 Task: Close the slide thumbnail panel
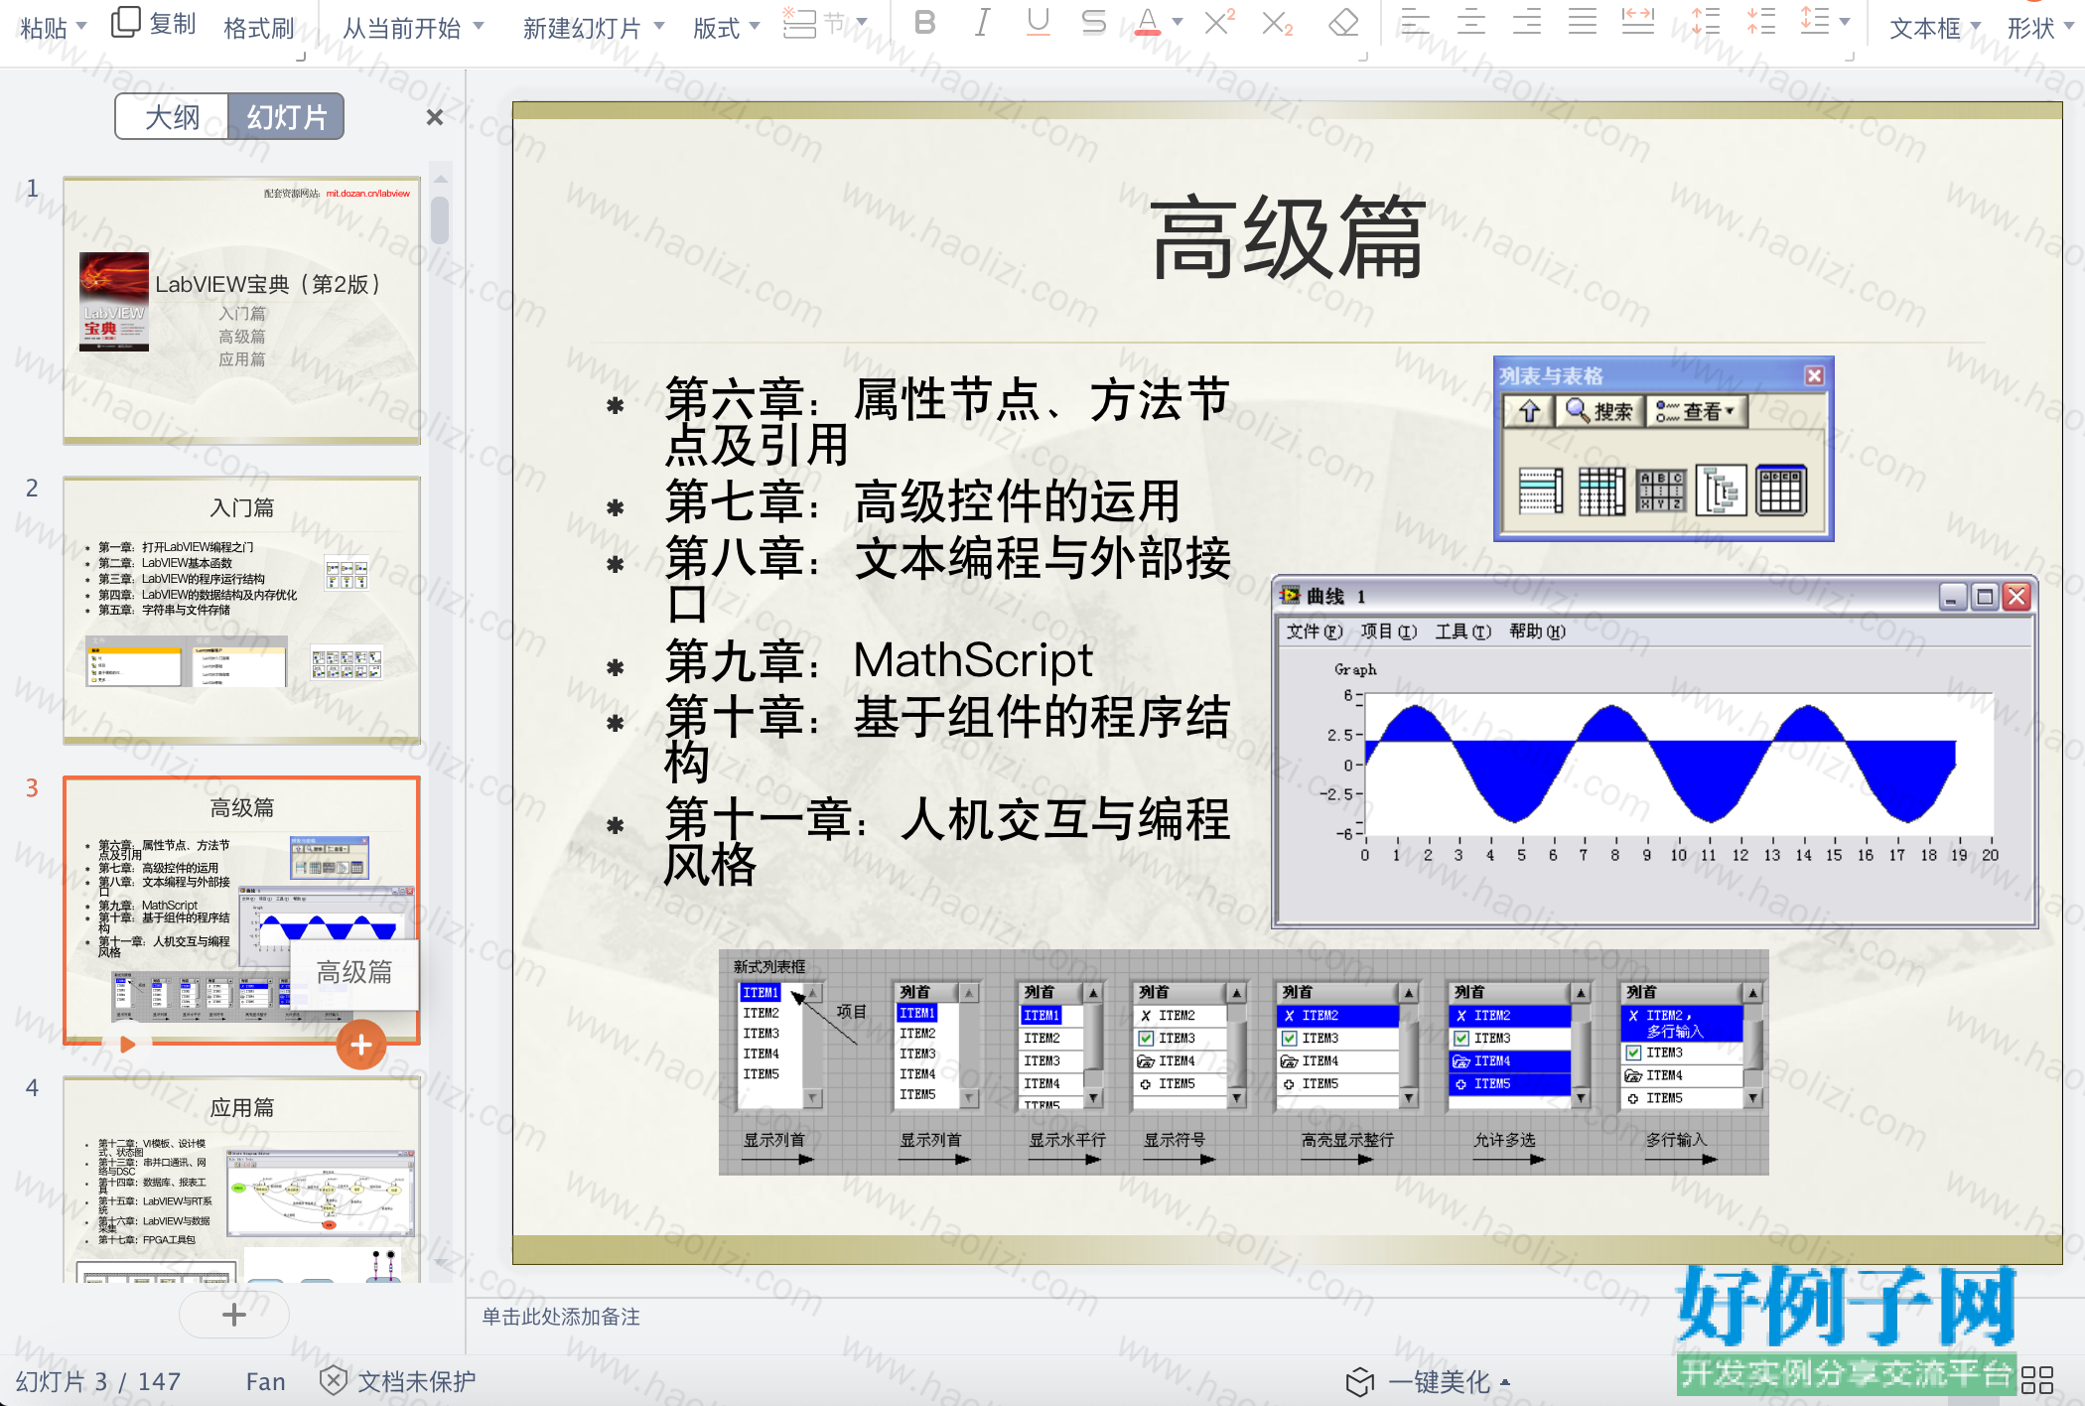pyautogui.click(x=434, y=117)
